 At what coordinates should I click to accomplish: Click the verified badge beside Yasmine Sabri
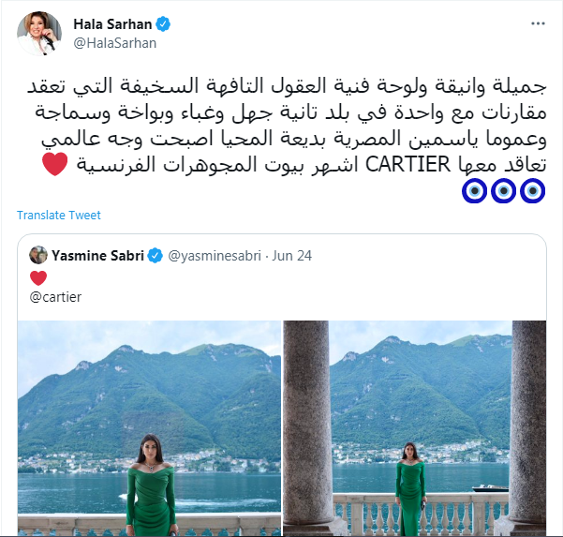click(x=156, y=256)
